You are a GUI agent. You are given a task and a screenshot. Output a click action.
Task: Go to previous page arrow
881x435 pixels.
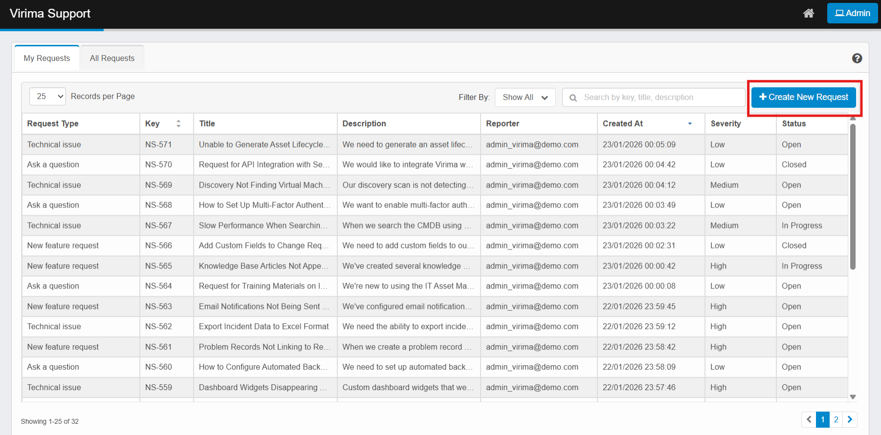point(809,419)
